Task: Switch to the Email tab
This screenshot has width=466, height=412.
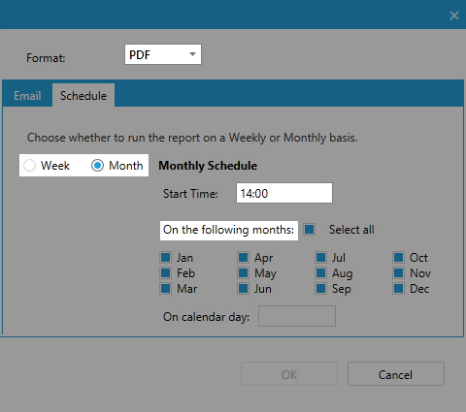Action: coord(27,96)
